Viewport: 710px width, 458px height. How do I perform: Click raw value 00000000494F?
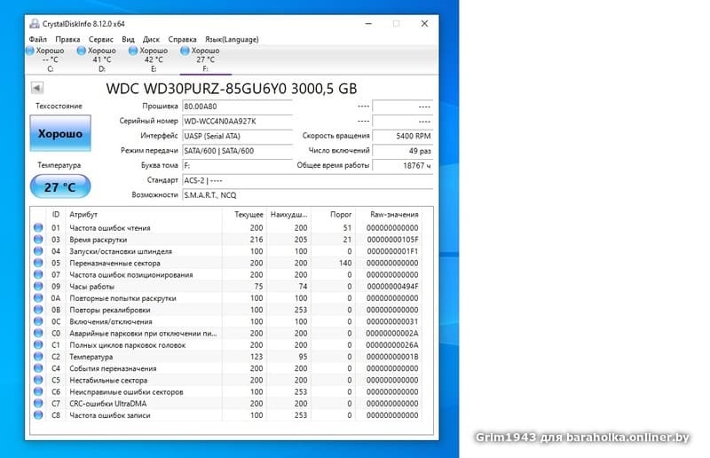click(392, 287)
